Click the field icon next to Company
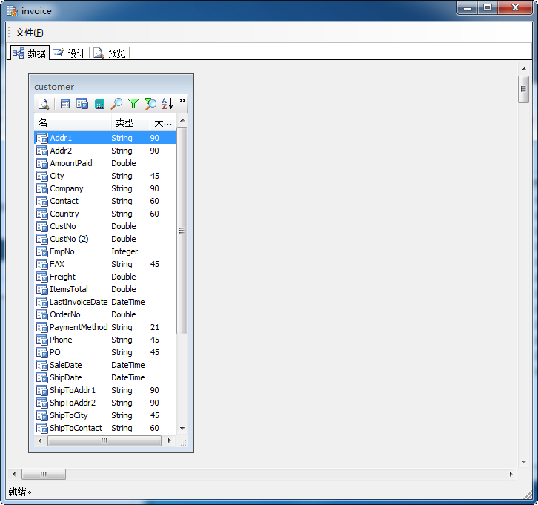 (x=41, y=188)
